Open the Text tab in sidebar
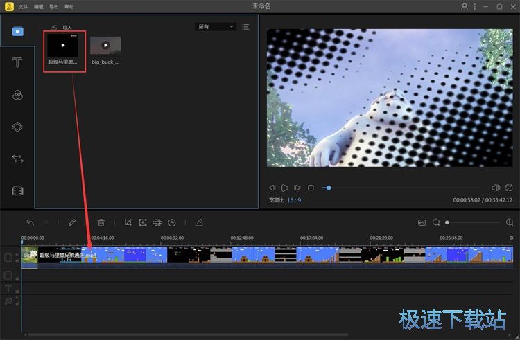The image size is (520, 340). (17, 62)
